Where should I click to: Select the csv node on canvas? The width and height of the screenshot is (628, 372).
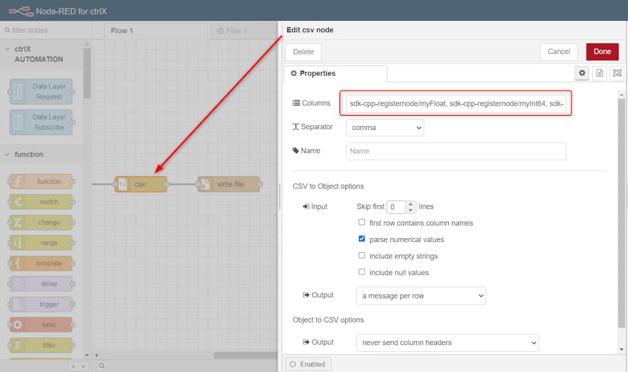[x=141, y=184]
